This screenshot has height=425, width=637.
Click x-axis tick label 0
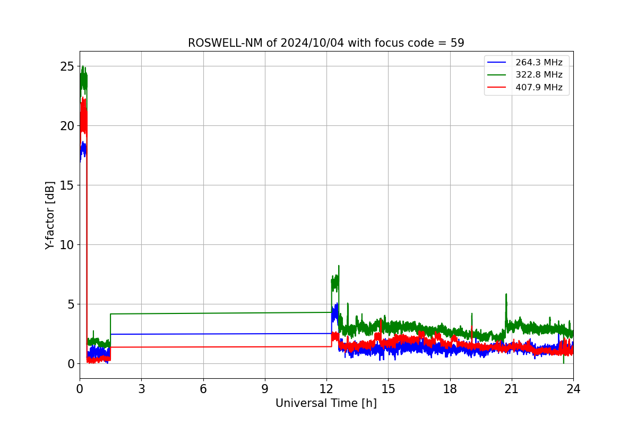(80, 389)
